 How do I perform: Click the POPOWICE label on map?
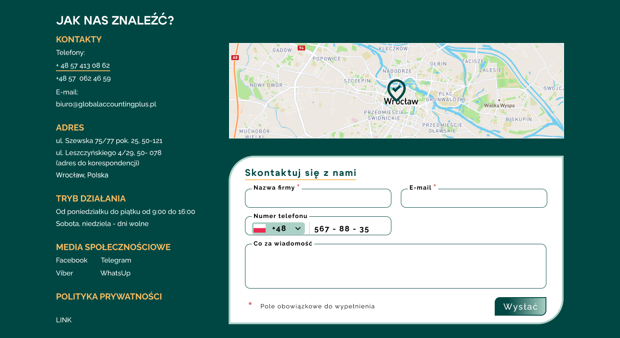[327, 59]
